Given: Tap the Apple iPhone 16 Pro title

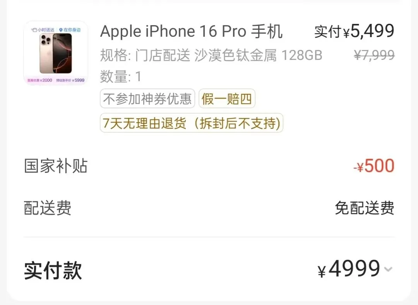Looking at the screenshot, I should pyautogui.click(x=191, y=31).
